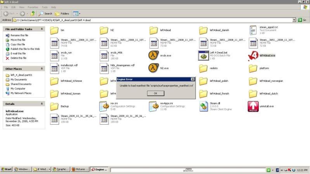Open the hl2 folder
310x174 pixels.
tap(104, 30)
